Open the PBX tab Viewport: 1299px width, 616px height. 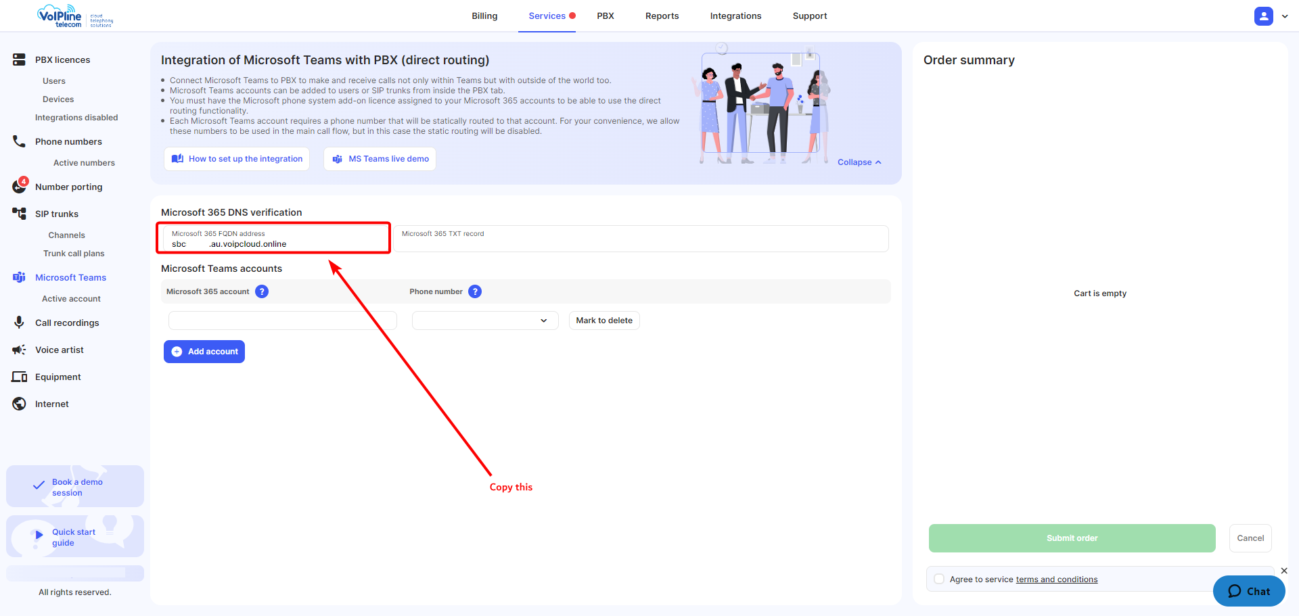pyautogui.click(x=606, y=16)
